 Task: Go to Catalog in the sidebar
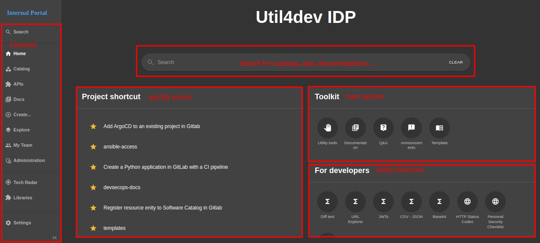[x=21, y=69]
